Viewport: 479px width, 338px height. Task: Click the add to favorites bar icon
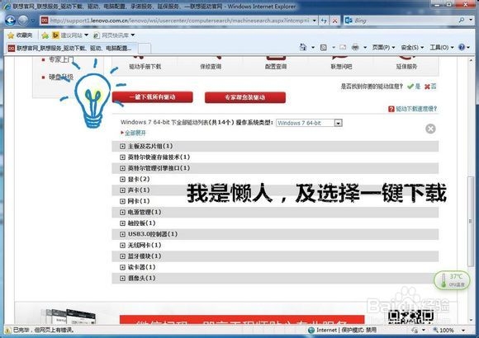pyautogui.click(x=45, y=35)
